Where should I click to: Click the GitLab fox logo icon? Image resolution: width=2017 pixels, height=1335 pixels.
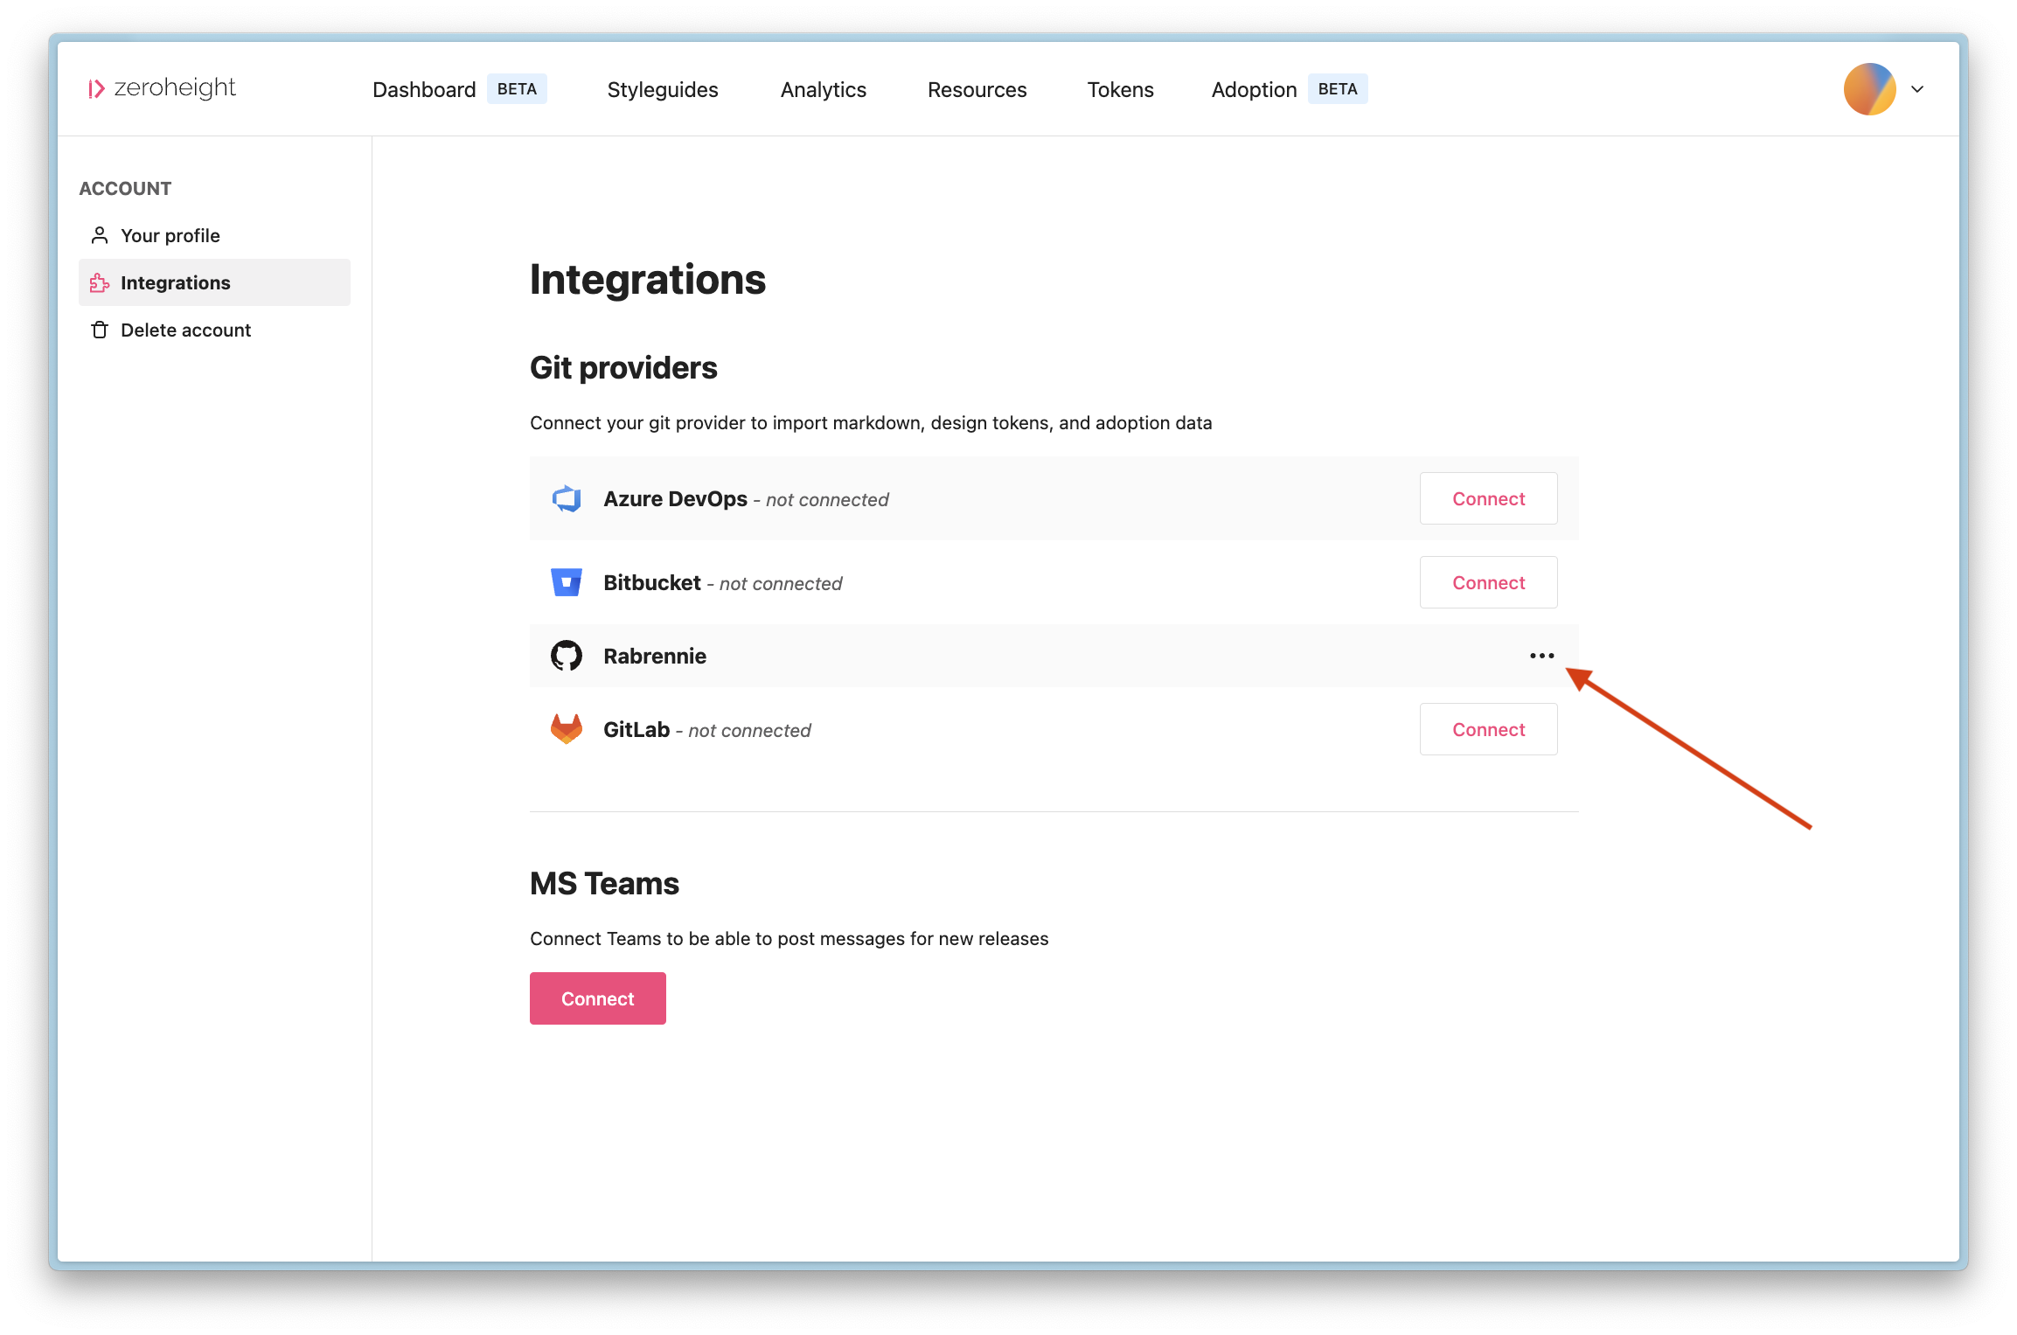pyautogui.click(x=567, y=729)
